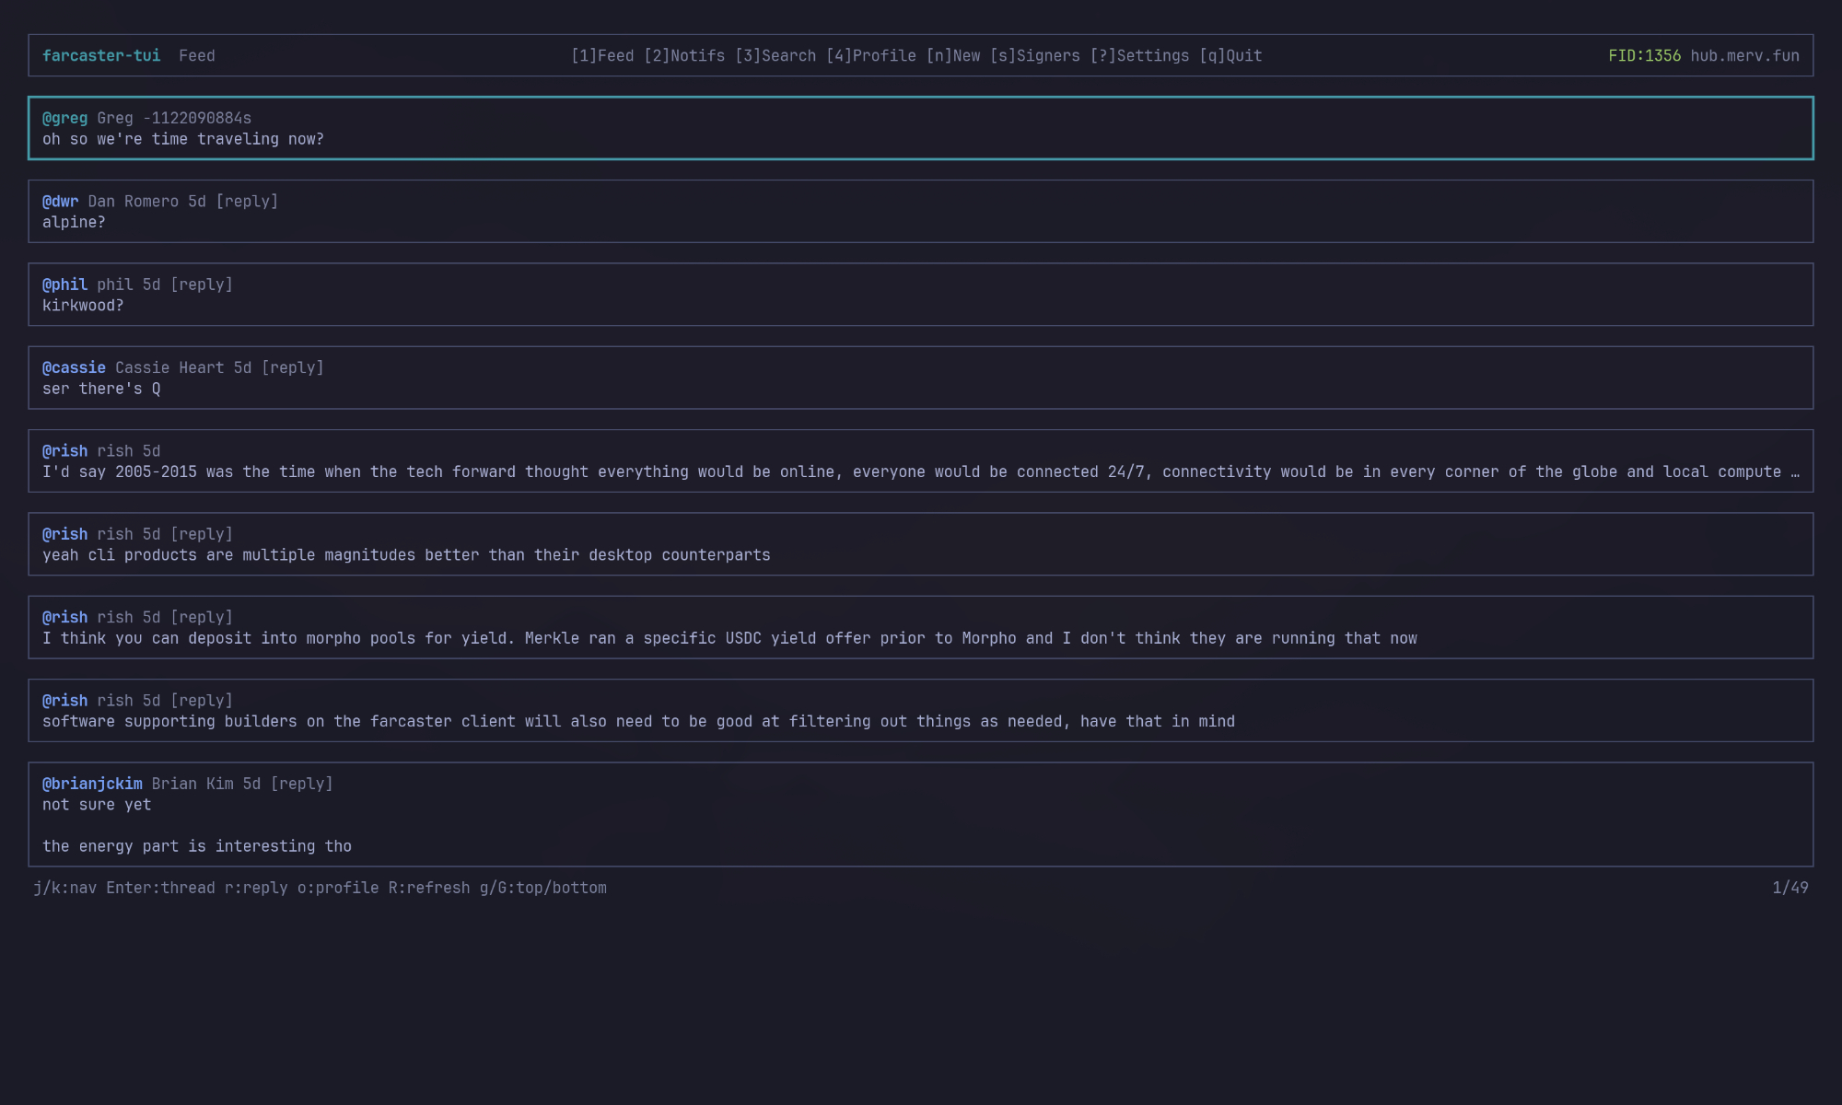Viewport: 1842px width, 1105px height.
Task: Click the farcaster-tui app title
Action: tap(101, 56)
